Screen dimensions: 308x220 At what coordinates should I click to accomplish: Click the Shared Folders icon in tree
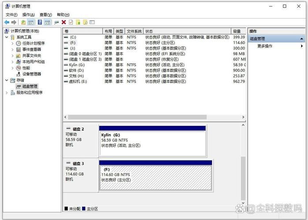coord(19,56)
